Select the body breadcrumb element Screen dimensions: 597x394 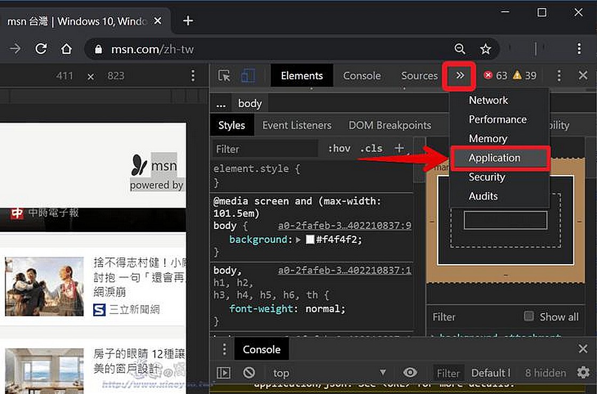pyautogui.click(x=250, y=103)
